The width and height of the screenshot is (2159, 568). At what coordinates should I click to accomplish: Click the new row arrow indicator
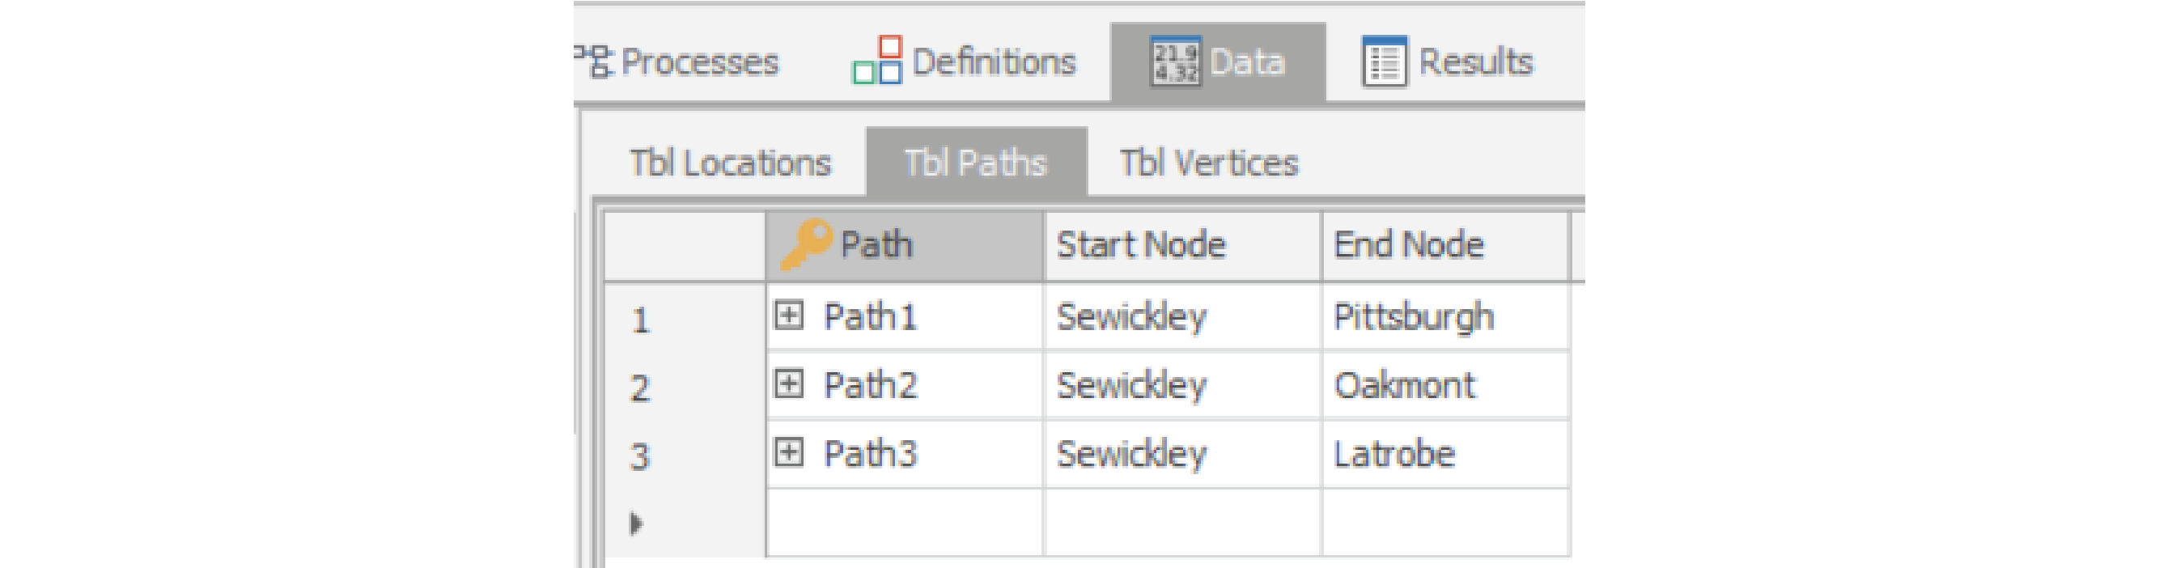point(637,523)
